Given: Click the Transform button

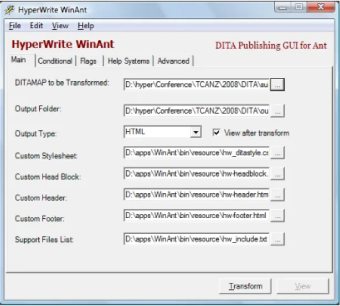Looking at the screenshot, I should [245, 286].
